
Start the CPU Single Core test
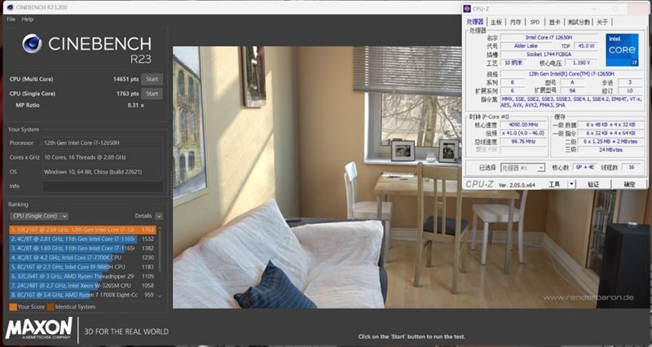152,94
